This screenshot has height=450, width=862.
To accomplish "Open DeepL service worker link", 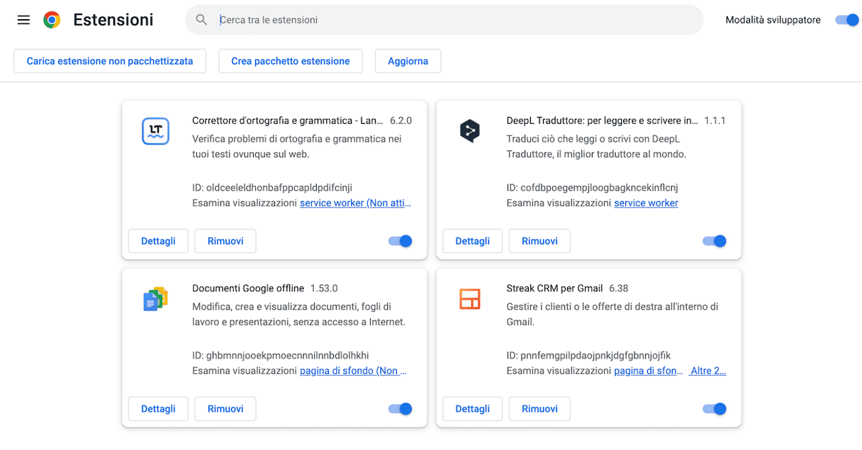I will 646,203.
